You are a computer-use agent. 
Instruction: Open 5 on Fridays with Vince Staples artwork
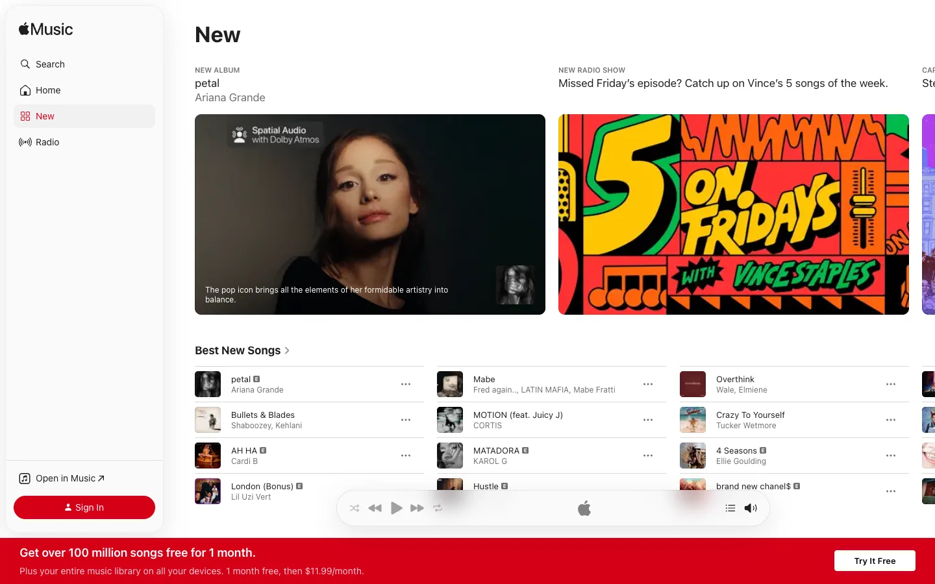pos(734,214)
